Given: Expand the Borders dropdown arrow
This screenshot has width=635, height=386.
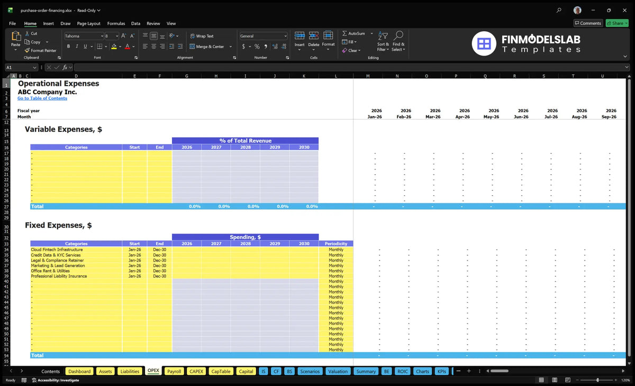Looking at the screenshot, I should [106, 47].
